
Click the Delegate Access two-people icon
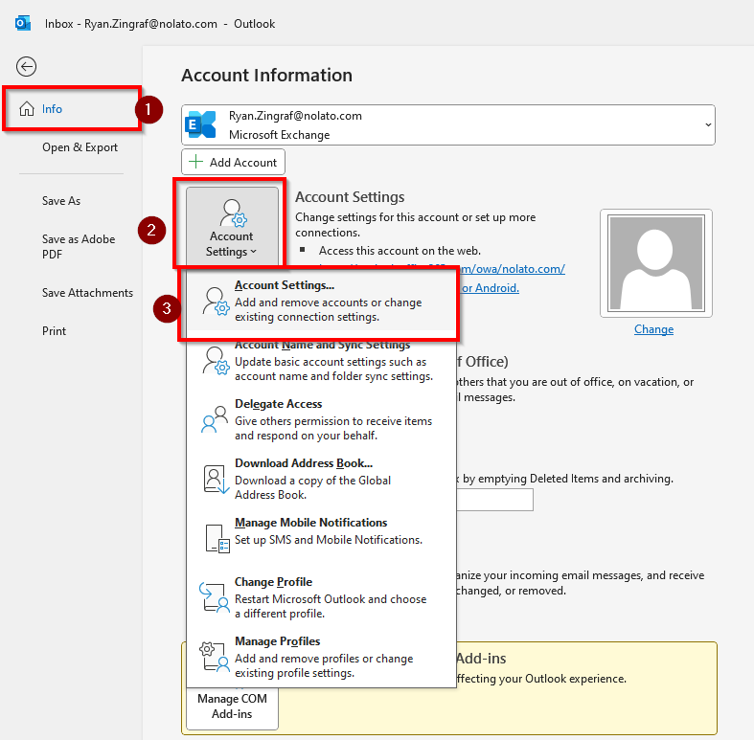[x=214, y=419]
